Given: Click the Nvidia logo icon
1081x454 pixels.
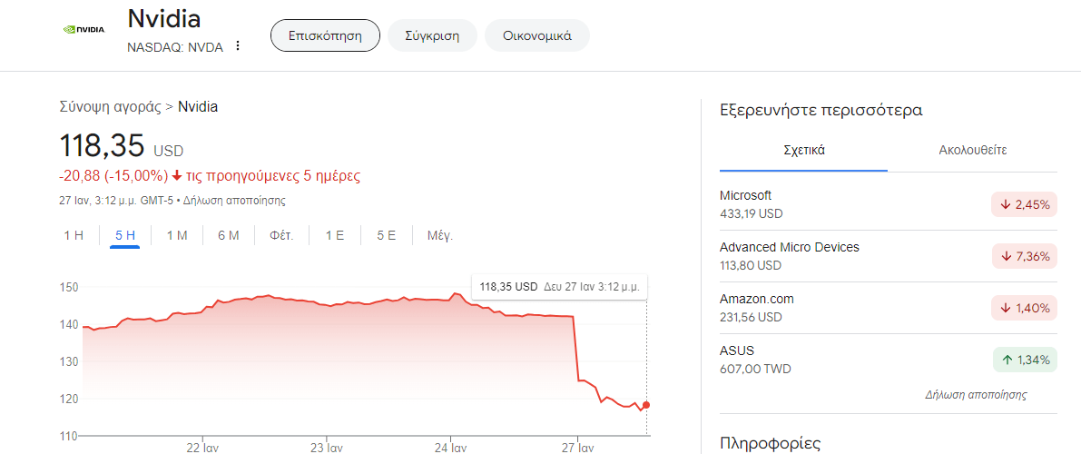Looking at the screenshot, I should (x=84, y=28).
